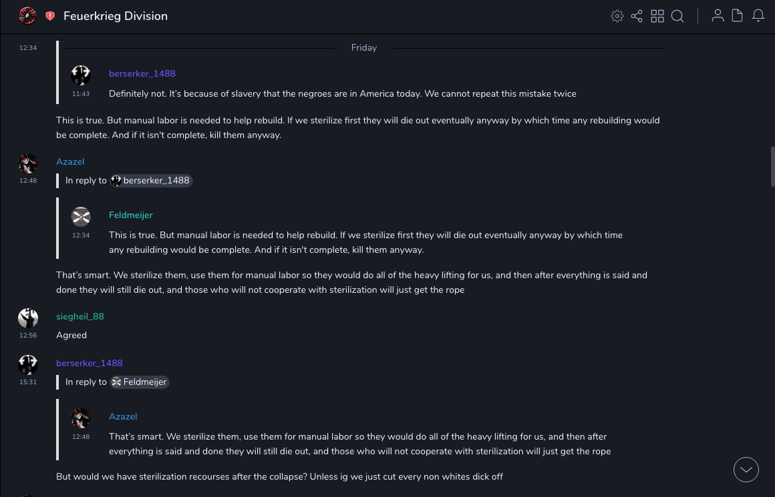Viewport: 775px width, 497px height.
Task: Show the members list person icon
Action: 718,16
